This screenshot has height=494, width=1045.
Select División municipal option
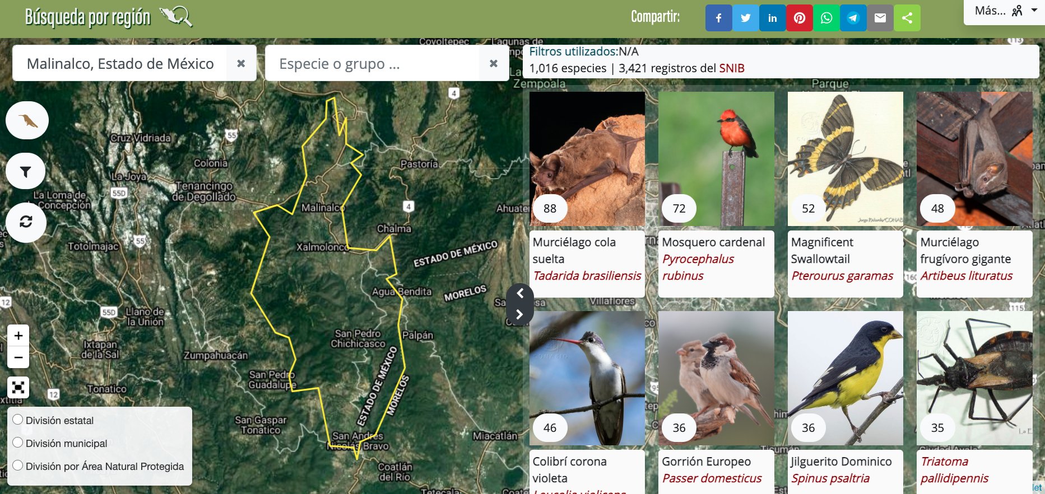pos(18,443)
